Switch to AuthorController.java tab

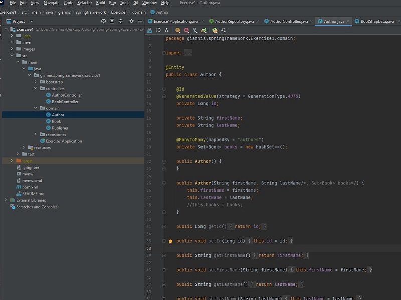coord(289,21)
